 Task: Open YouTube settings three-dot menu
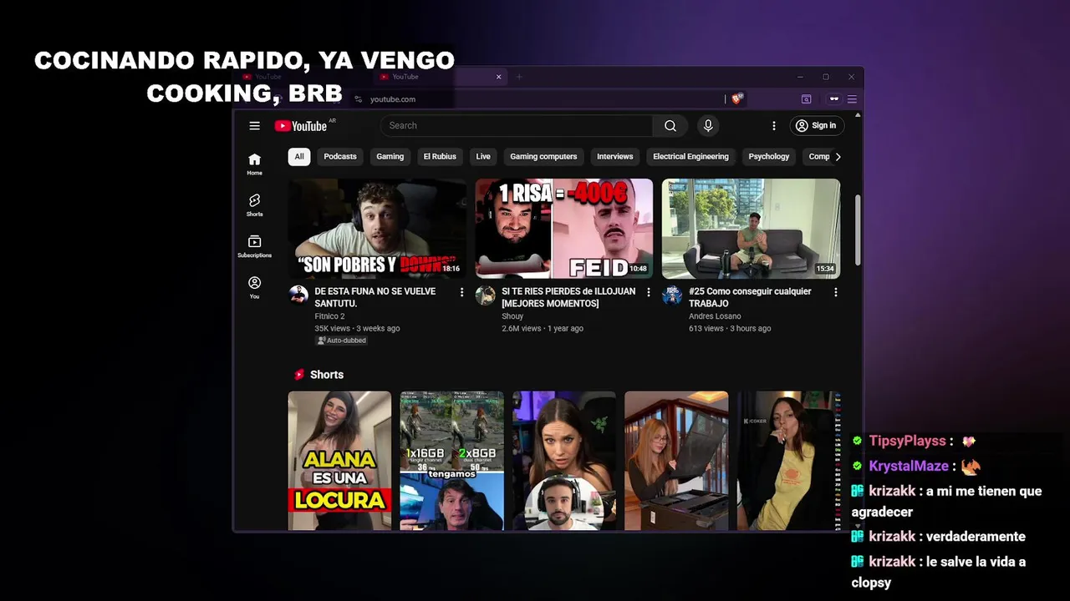(774, 126)
